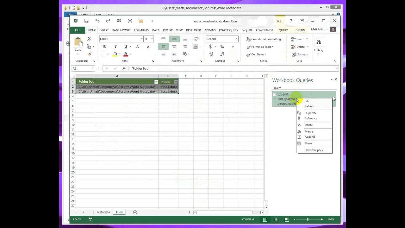Screen dimensions: 405x228
Task: Apply Comma Style format
Action: pos(233,47)
